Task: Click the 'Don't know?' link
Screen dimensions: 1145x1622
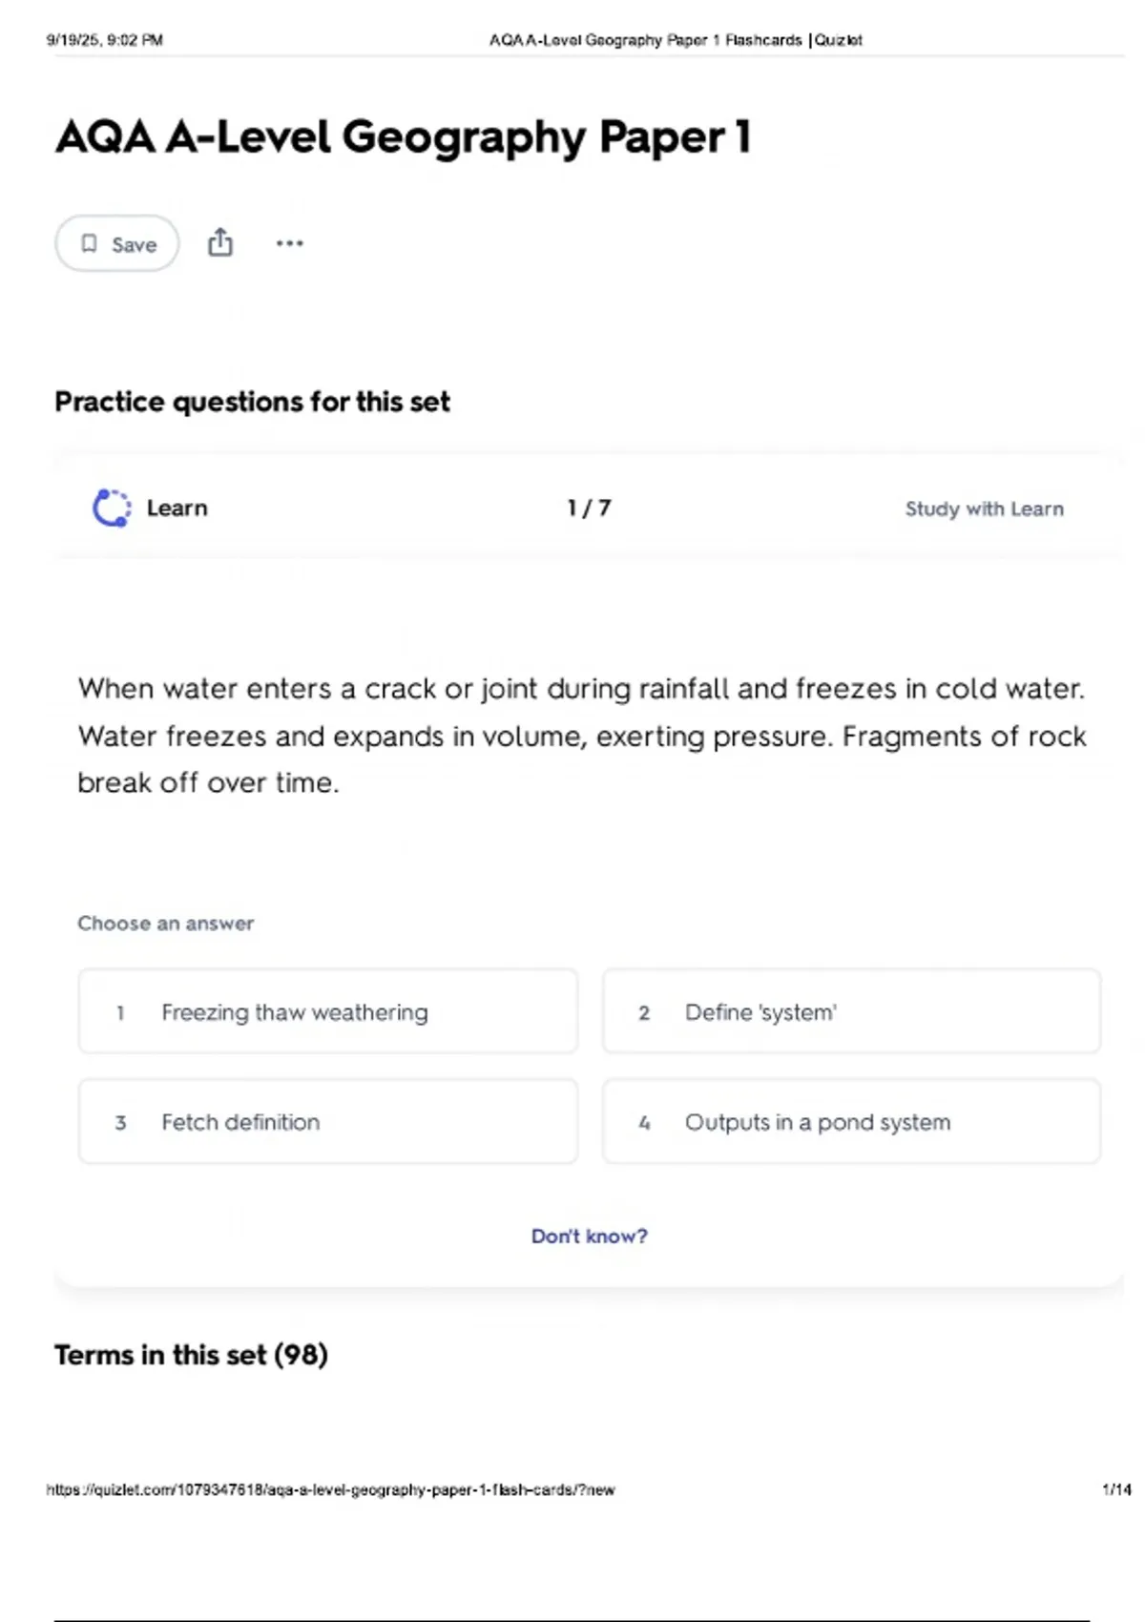Action: [x=589, y=1237]
